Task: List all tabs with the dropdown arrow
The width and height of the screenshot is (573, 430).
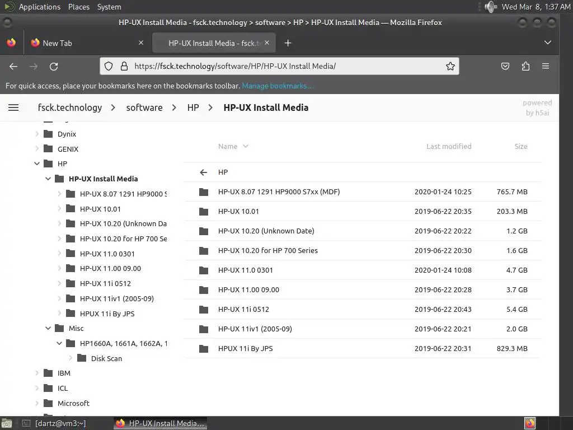Action: (547, 43)
